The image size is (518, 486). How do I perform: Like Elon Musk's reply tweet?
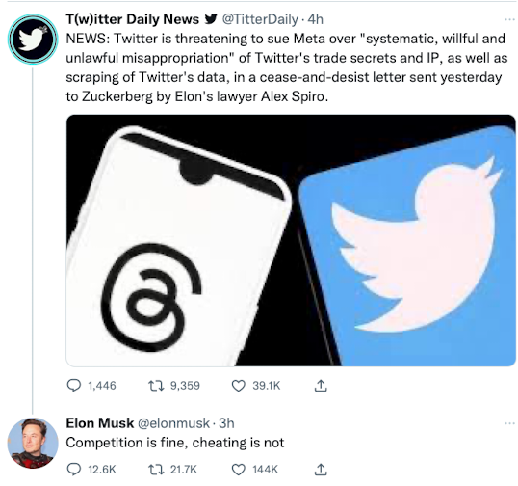tap(239, 470)
